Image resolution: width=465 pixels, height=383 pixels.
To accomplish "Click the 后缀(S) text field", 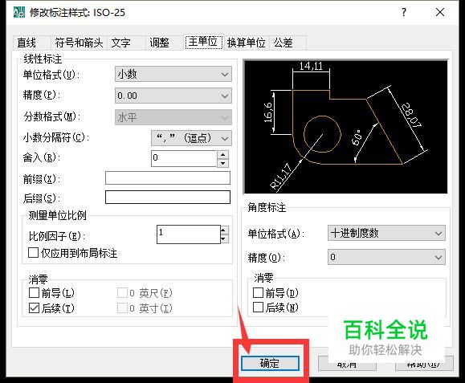I will 168,198.
